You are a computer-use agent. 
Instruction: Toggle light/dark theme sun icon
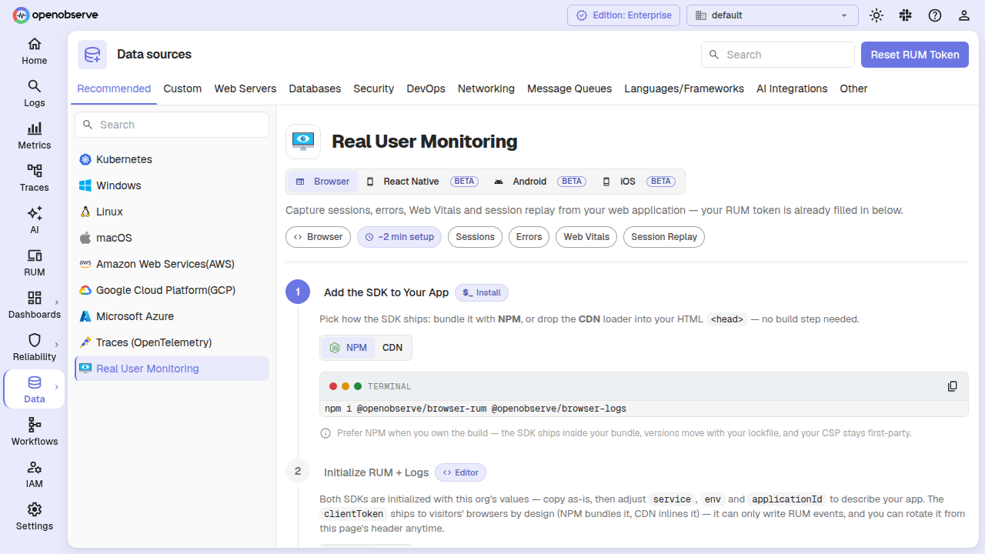pyautogui.click(x=876, y=15)
